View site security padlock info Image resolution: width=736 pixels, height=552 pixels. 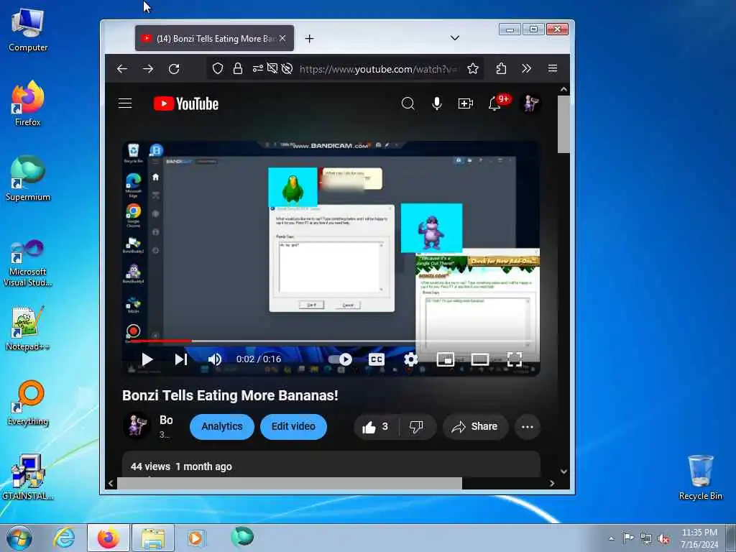[x=238, y=69]
